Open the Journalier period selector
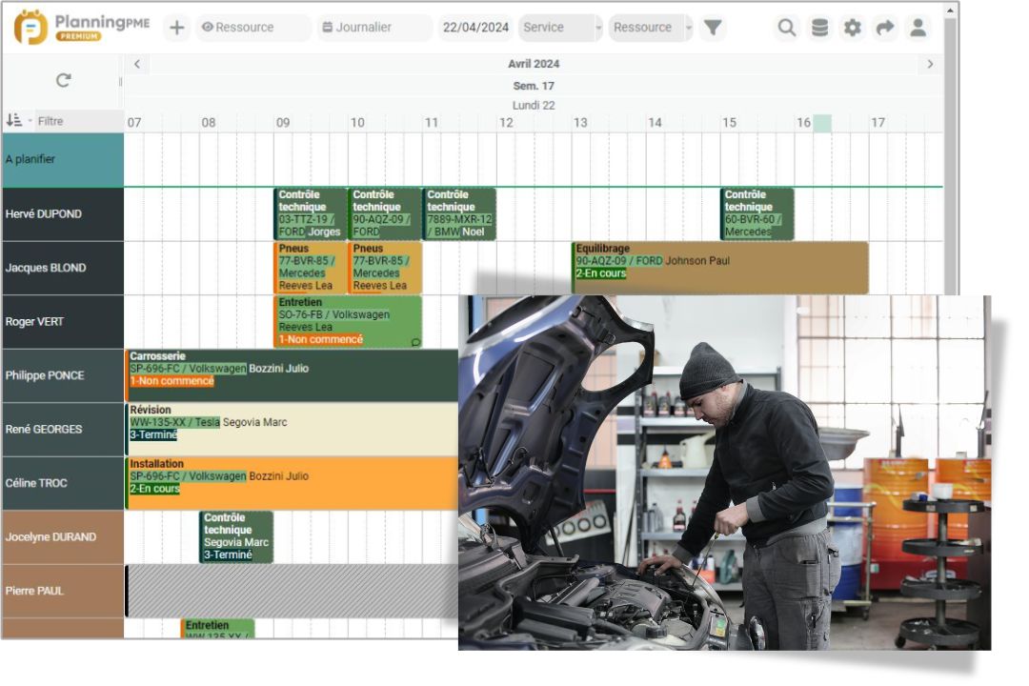The width and height of the screenshot is (1029, 686). click(374, 28)
